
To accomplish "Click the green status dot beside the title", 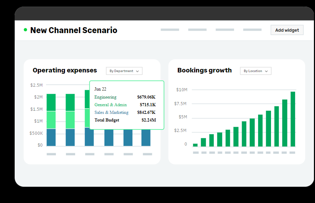I will (25, 30).
